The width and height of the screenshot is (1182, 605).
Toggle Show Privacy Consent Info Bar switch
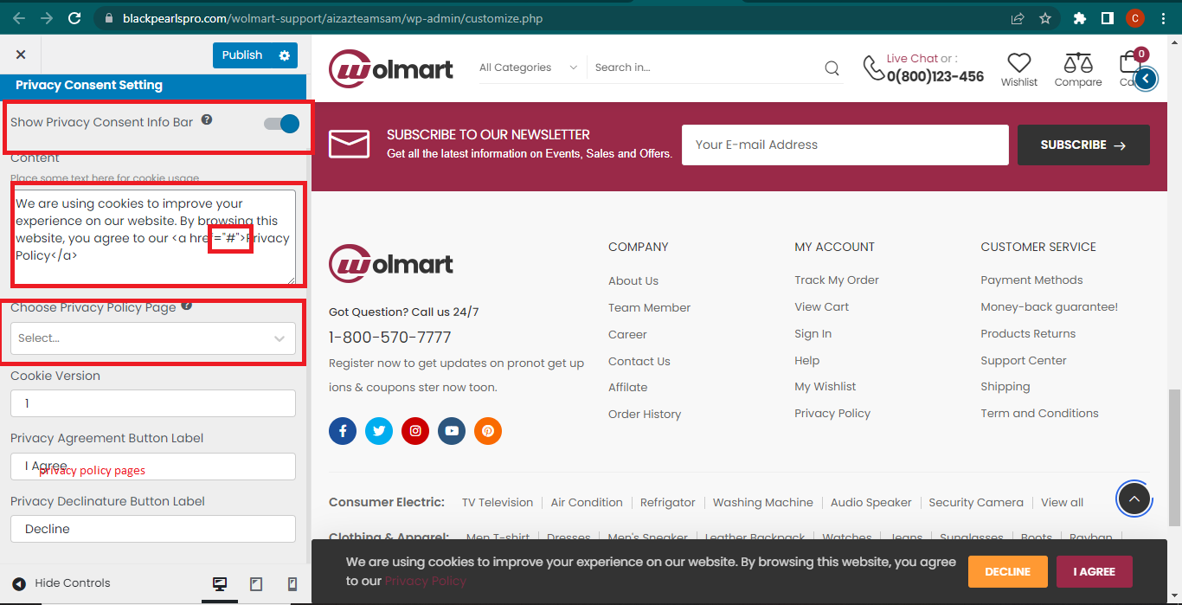tap(281, 124)
